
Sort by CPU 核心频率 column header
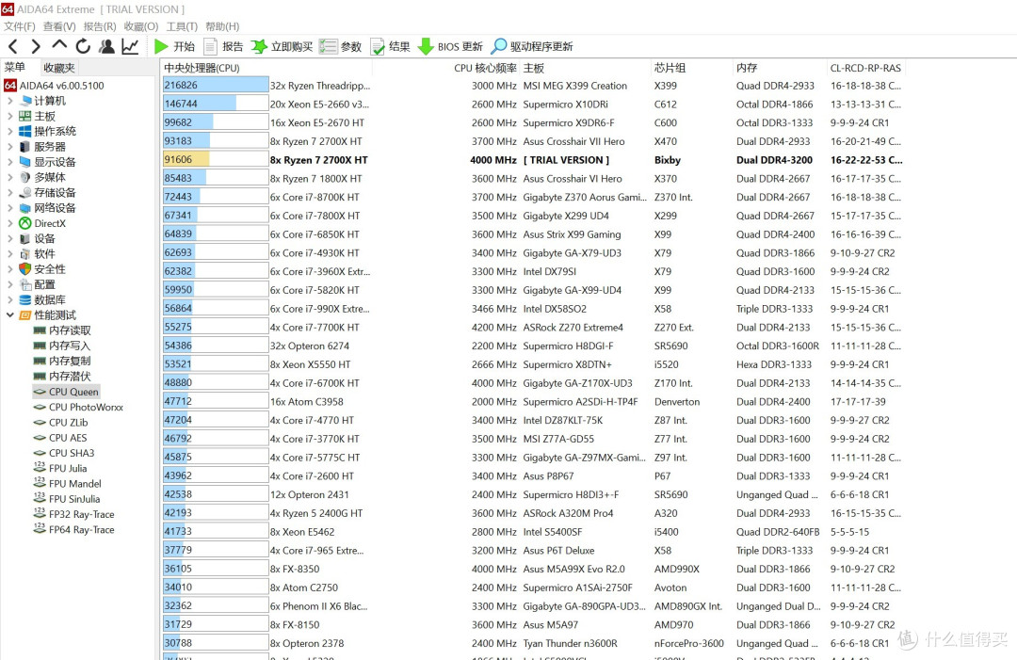coord(485,68)
